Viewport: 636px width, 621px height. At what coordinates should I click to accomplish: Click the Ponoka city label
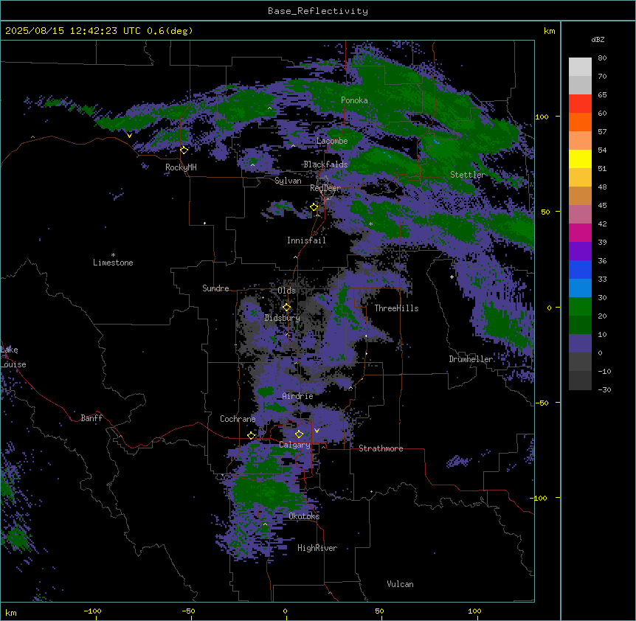point(354,100)
